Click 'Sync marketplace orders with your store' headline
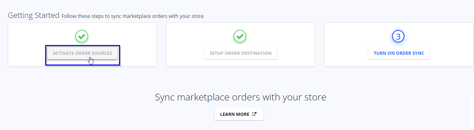474x130 pixels. pyautogui.click(x=240, y=97)
